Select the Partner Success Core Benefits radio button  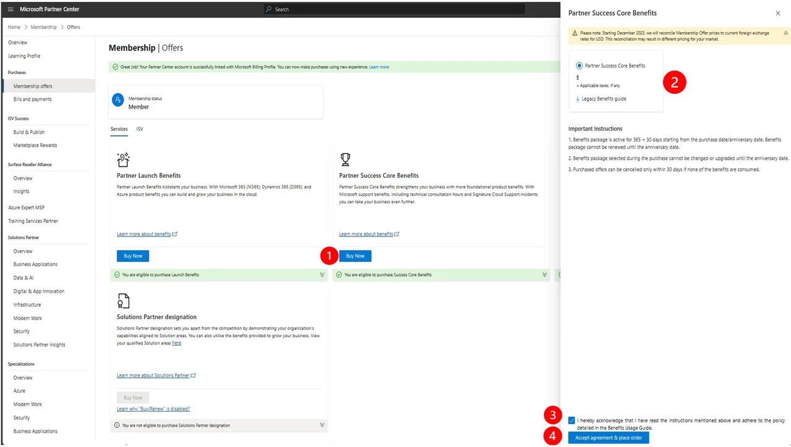pyautogui.click(x=579, y=65)
